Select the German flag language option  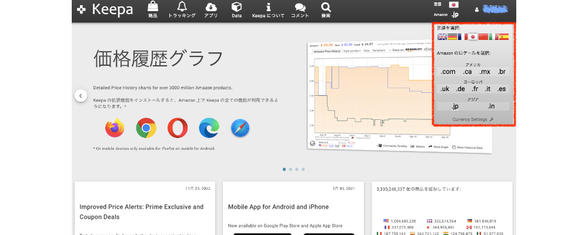[x=452, y=37]
